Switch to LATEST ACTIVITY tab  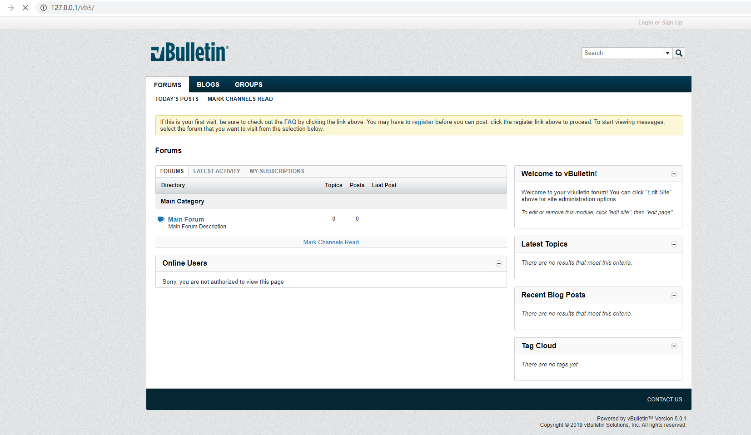(x=217, y=171)
